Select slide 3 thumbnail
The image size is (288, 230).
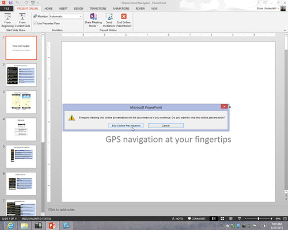(x=21, y=102)
